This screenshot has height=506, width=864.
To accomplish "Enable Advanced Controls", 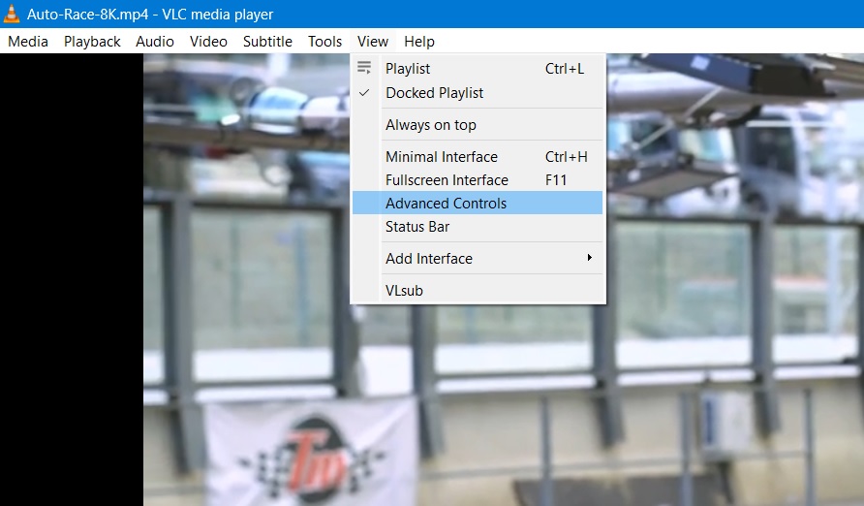I will click(478, 203).
